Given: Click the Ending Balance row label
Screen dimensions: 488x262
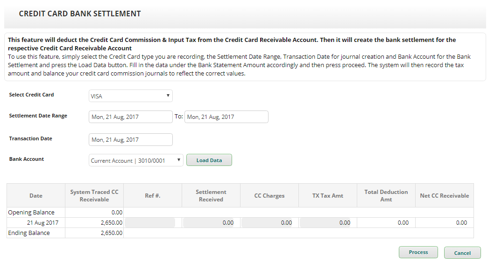Looking at the screenshot, I should 29,233.
